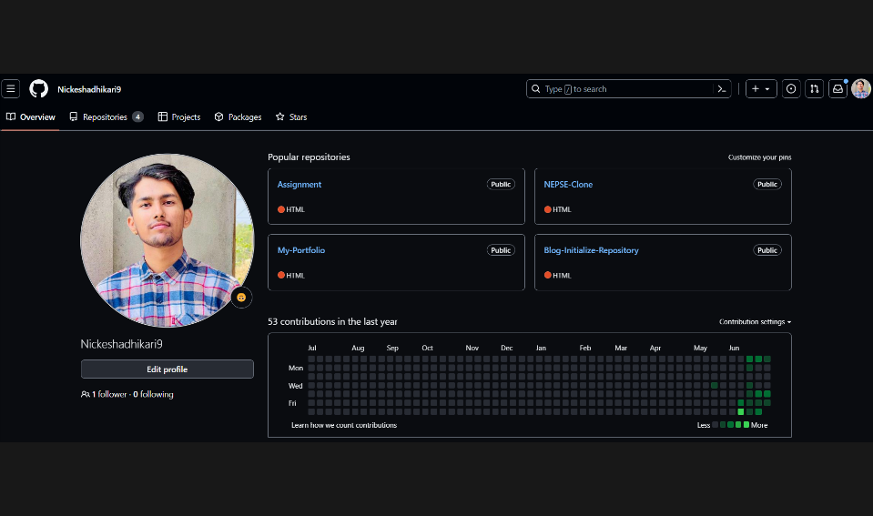
Task: Switch to the Projects tab
Action: (x=179, y=117)
